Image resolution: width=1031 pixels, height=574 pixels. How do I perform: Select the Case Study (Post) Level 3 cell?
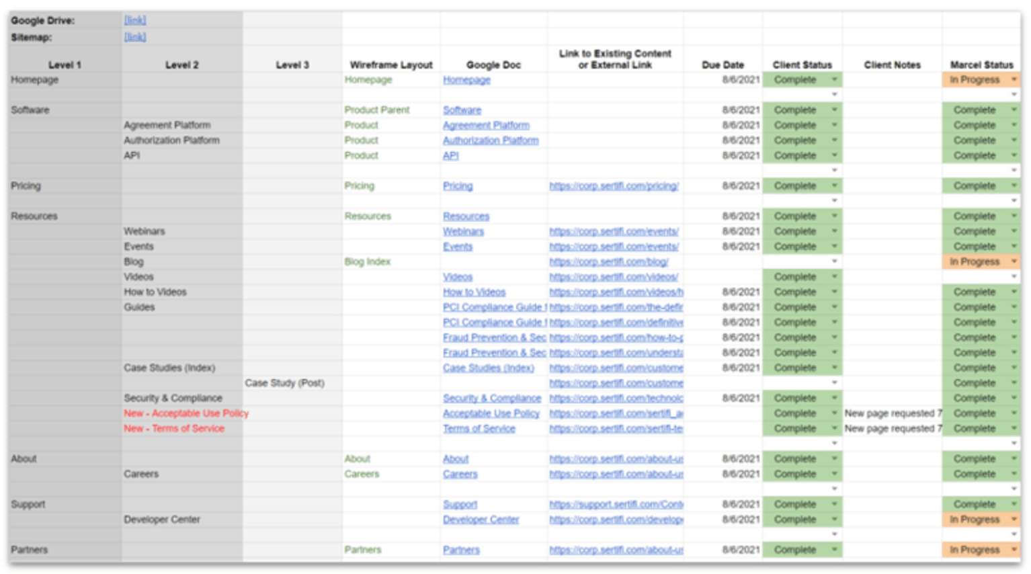[x=284, y=383]
